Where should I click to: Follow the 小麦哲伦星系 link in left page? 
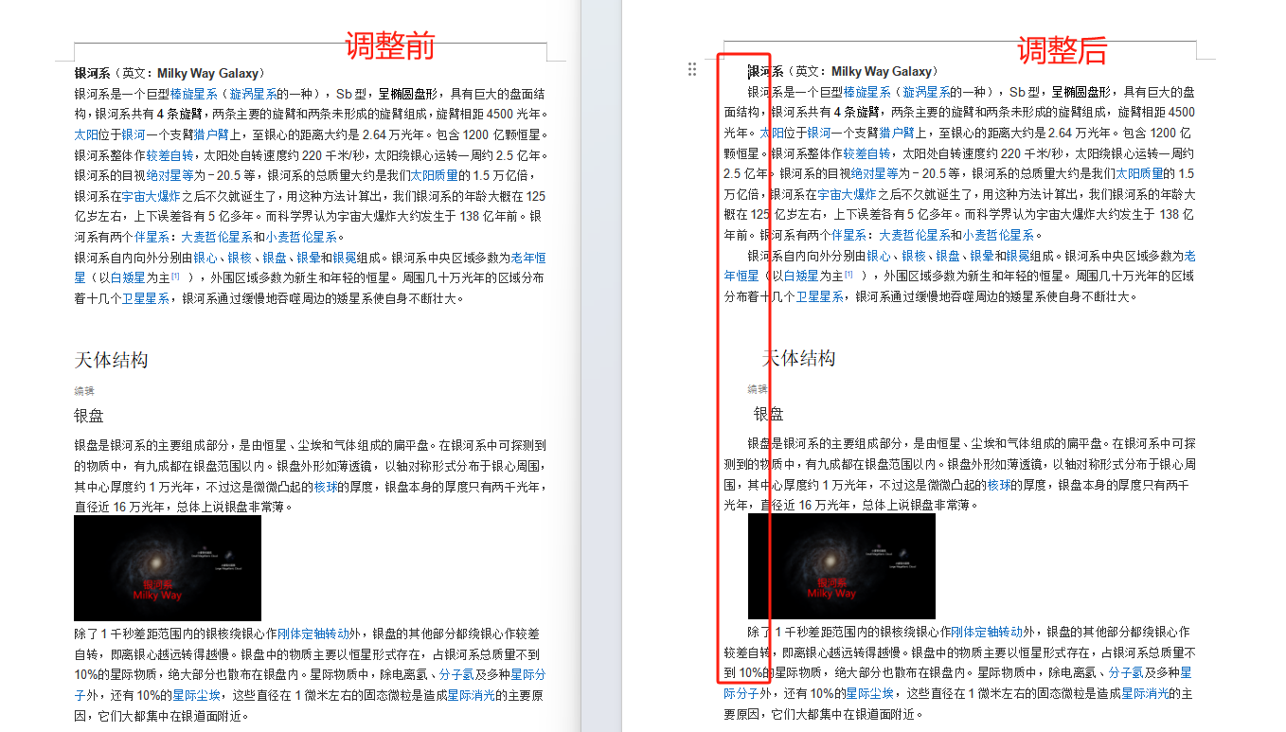point(301,237)
